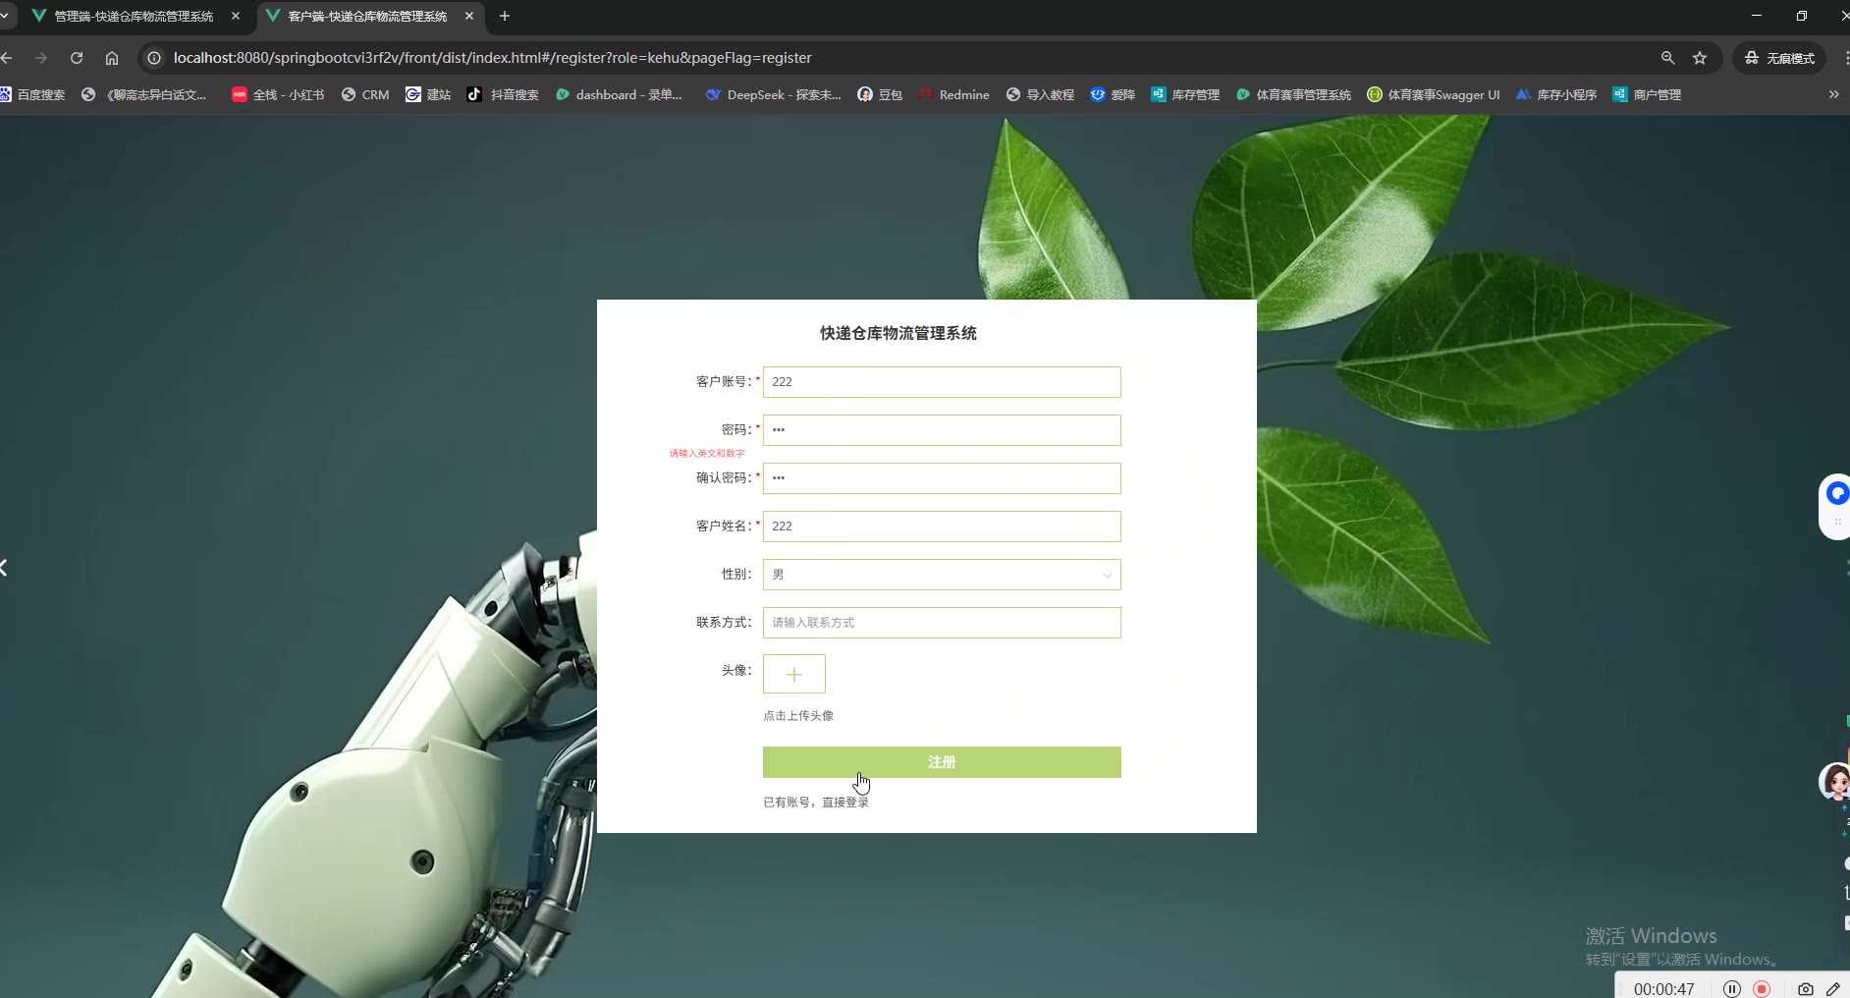Open the 性别 gender dropdown

click(x=942, y=575)
